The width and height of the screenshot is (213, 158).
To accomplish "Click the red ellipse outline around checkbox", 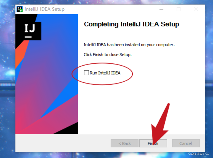I will coord(102,74).
